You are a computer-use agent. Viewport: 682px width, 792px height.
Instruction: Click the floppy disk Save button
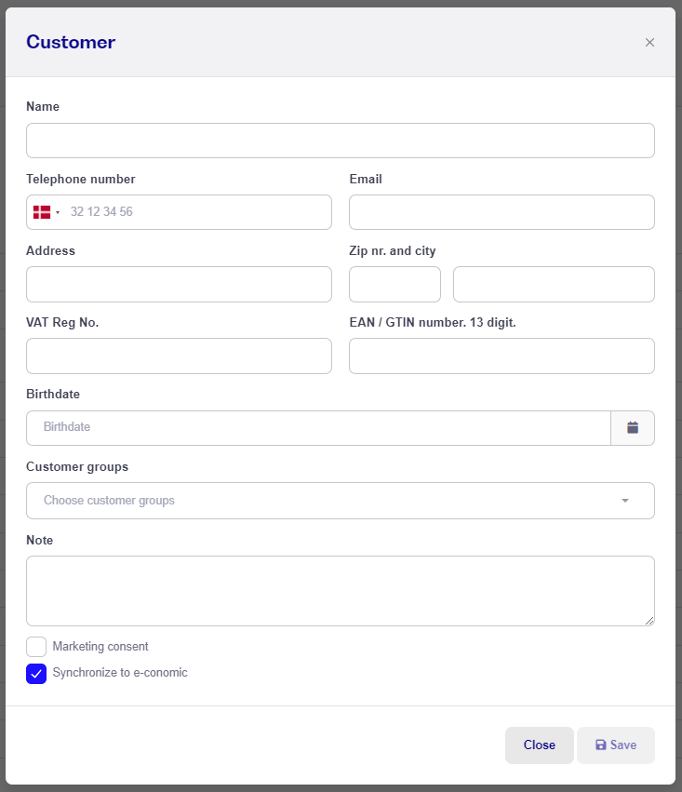click(616, 745)
